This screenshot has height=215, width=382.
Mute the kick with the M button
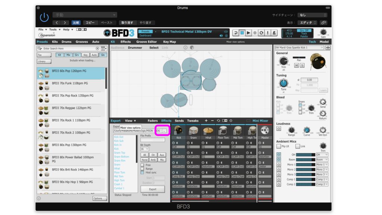click(297, 65)
